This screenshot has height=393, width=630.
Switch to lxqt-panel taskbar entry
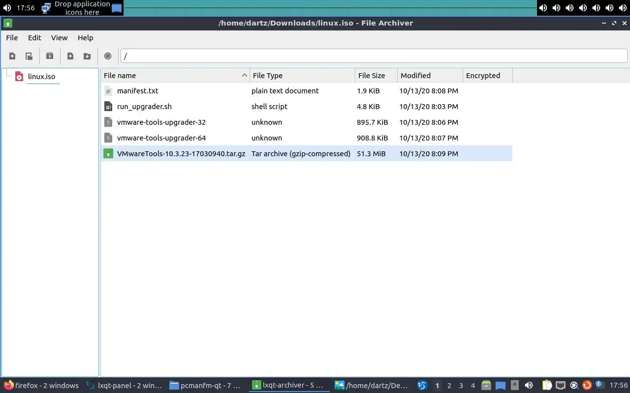point(124,386)
